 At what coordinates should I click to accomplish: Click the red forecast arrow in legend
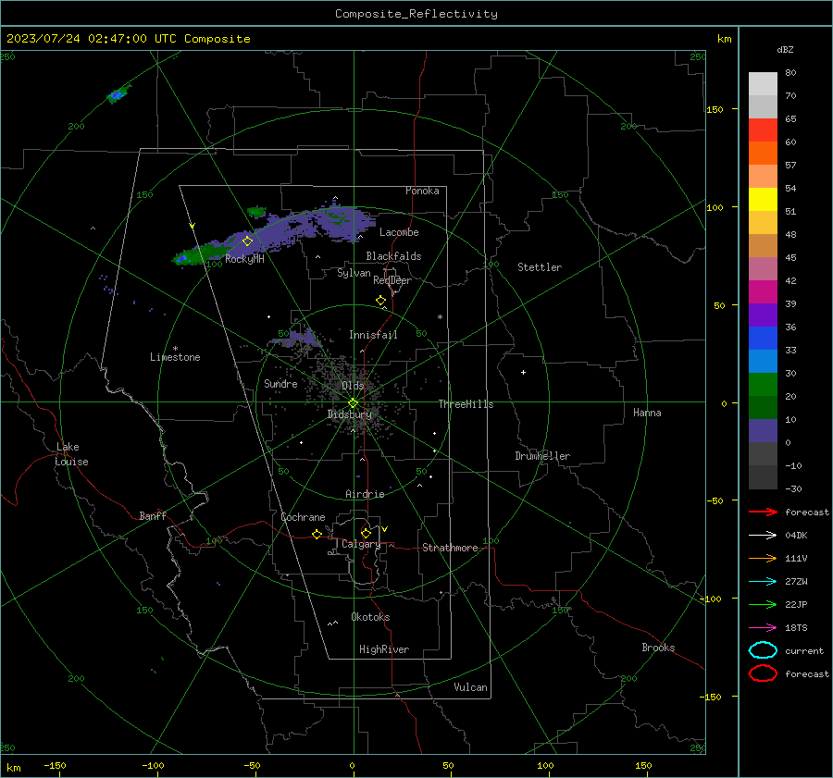coord(763,512)
